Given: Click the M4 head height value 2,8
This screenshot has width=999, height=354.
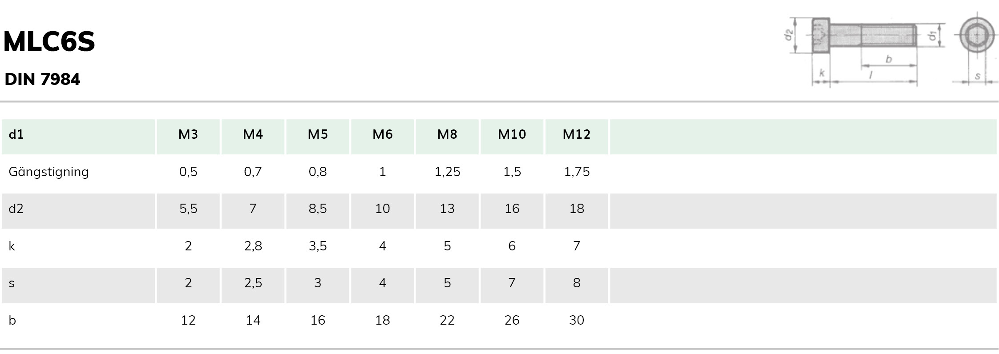Looking at the screenshot, I should [253, 246].
